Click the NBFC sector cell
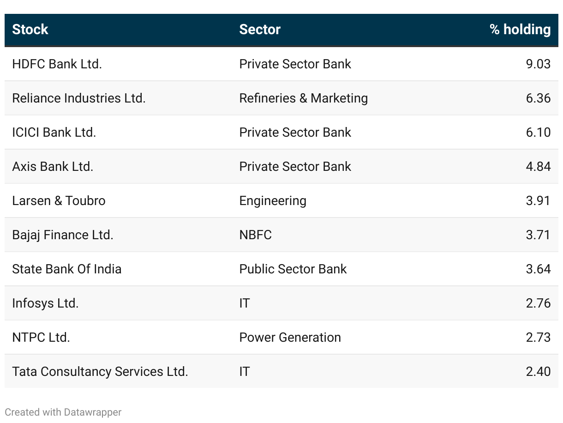The width and height of the screenshot is (563, 423). (255, 235)
